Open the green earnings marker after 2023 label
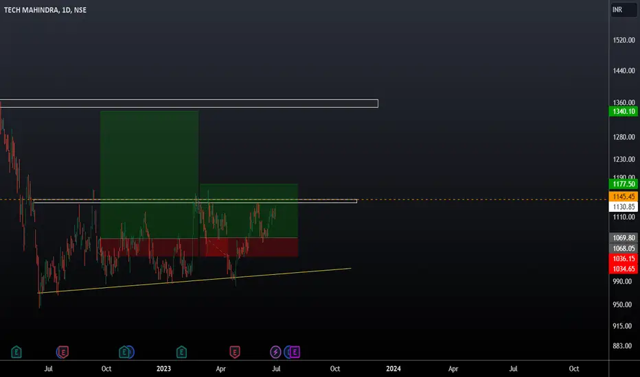This screenshot has width=640, height=377. (x=182, y=352)
